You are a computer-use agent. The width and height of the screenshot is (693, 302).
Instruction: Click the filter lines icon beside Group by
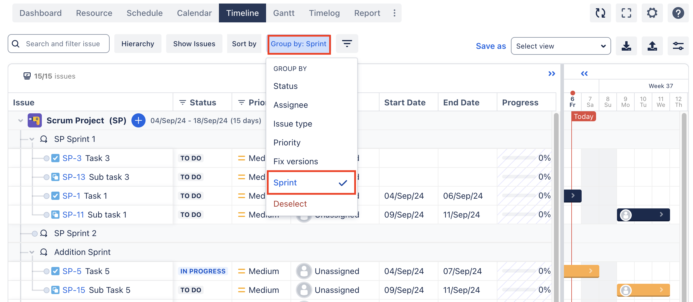pos(347,44)
